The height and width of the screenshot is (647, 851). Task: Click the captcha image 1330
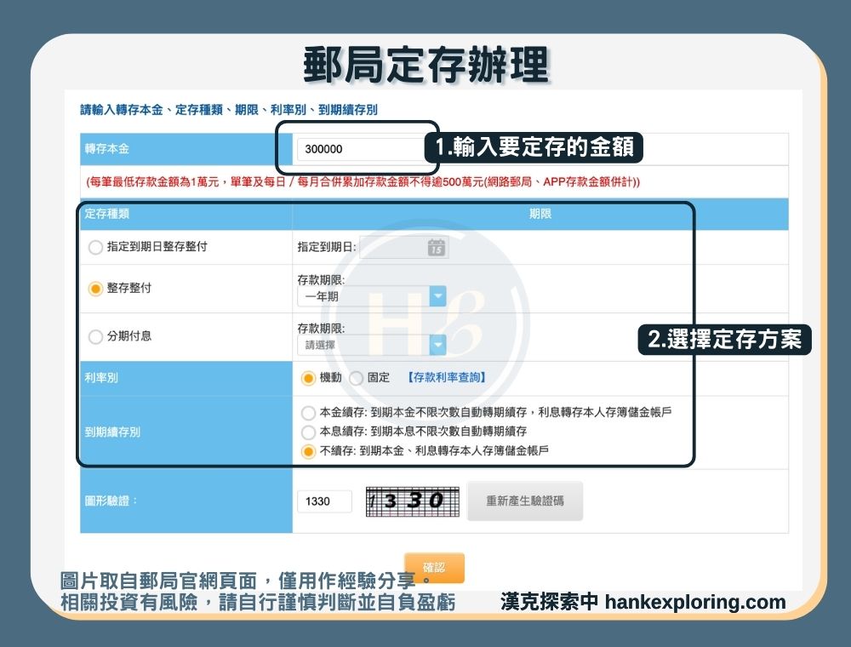413,501
